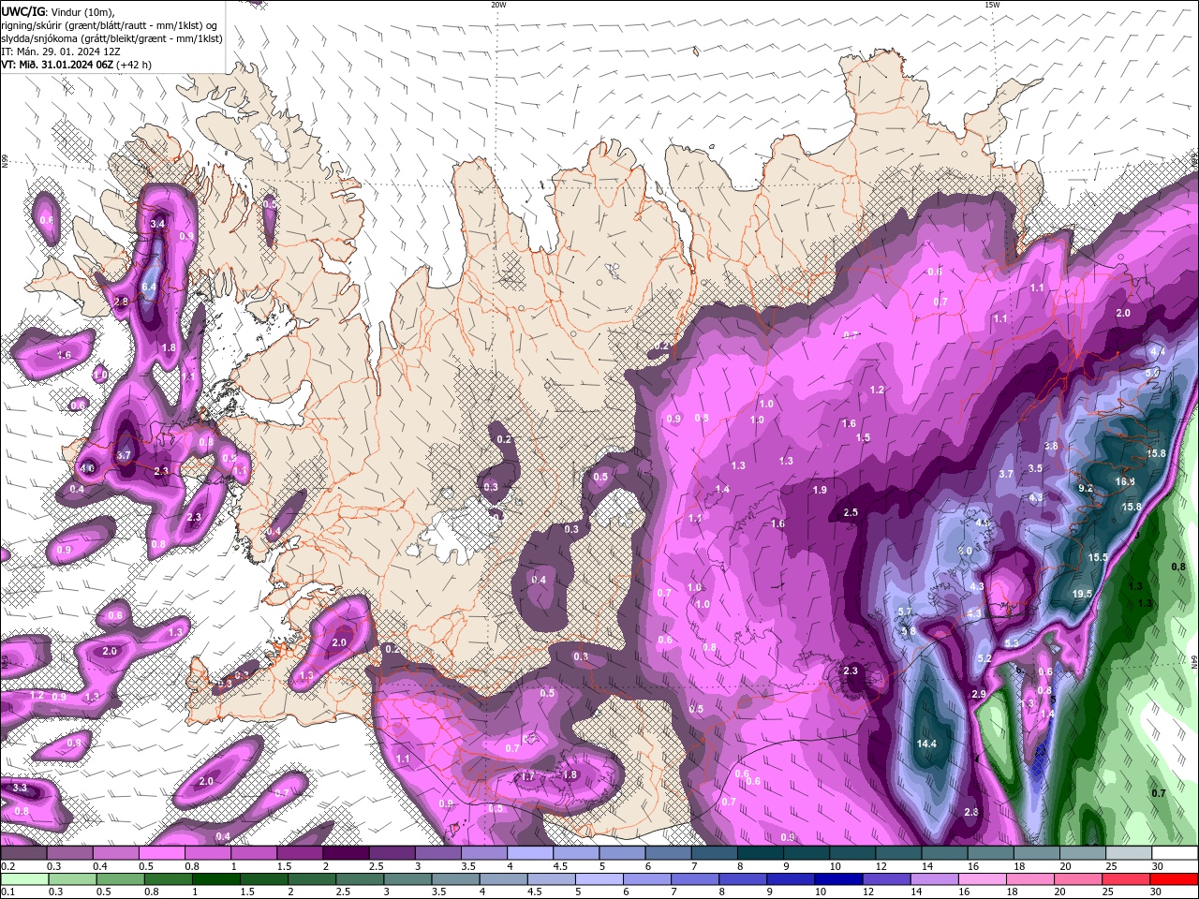Click the bright pink snow swatch between 0.5 and 0.8
The width and height of the screenshot is (1199, 899).
[x=162, y=853]
